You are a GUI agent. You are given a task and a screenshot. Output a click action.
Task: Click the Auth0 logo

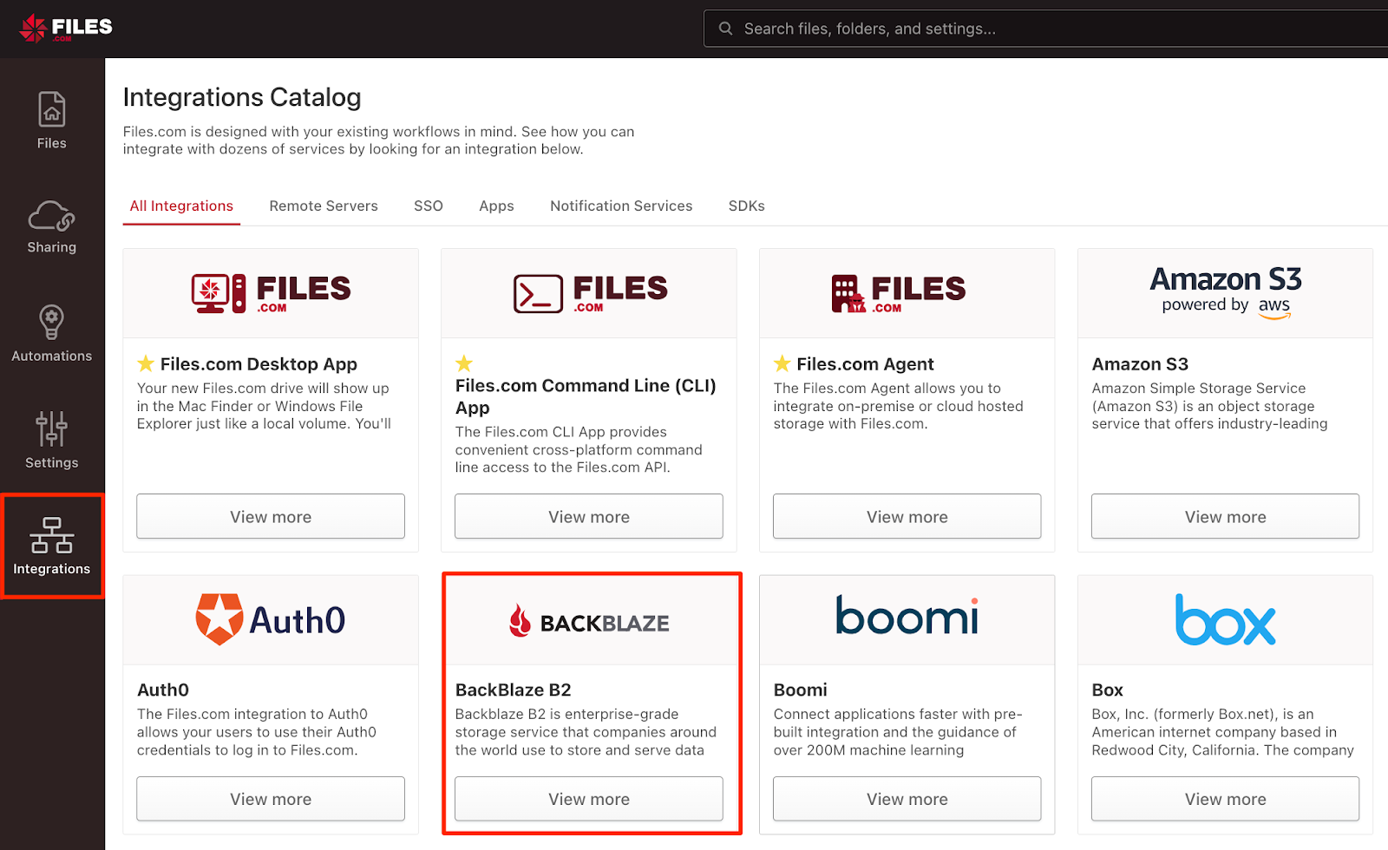coord(271,619)
